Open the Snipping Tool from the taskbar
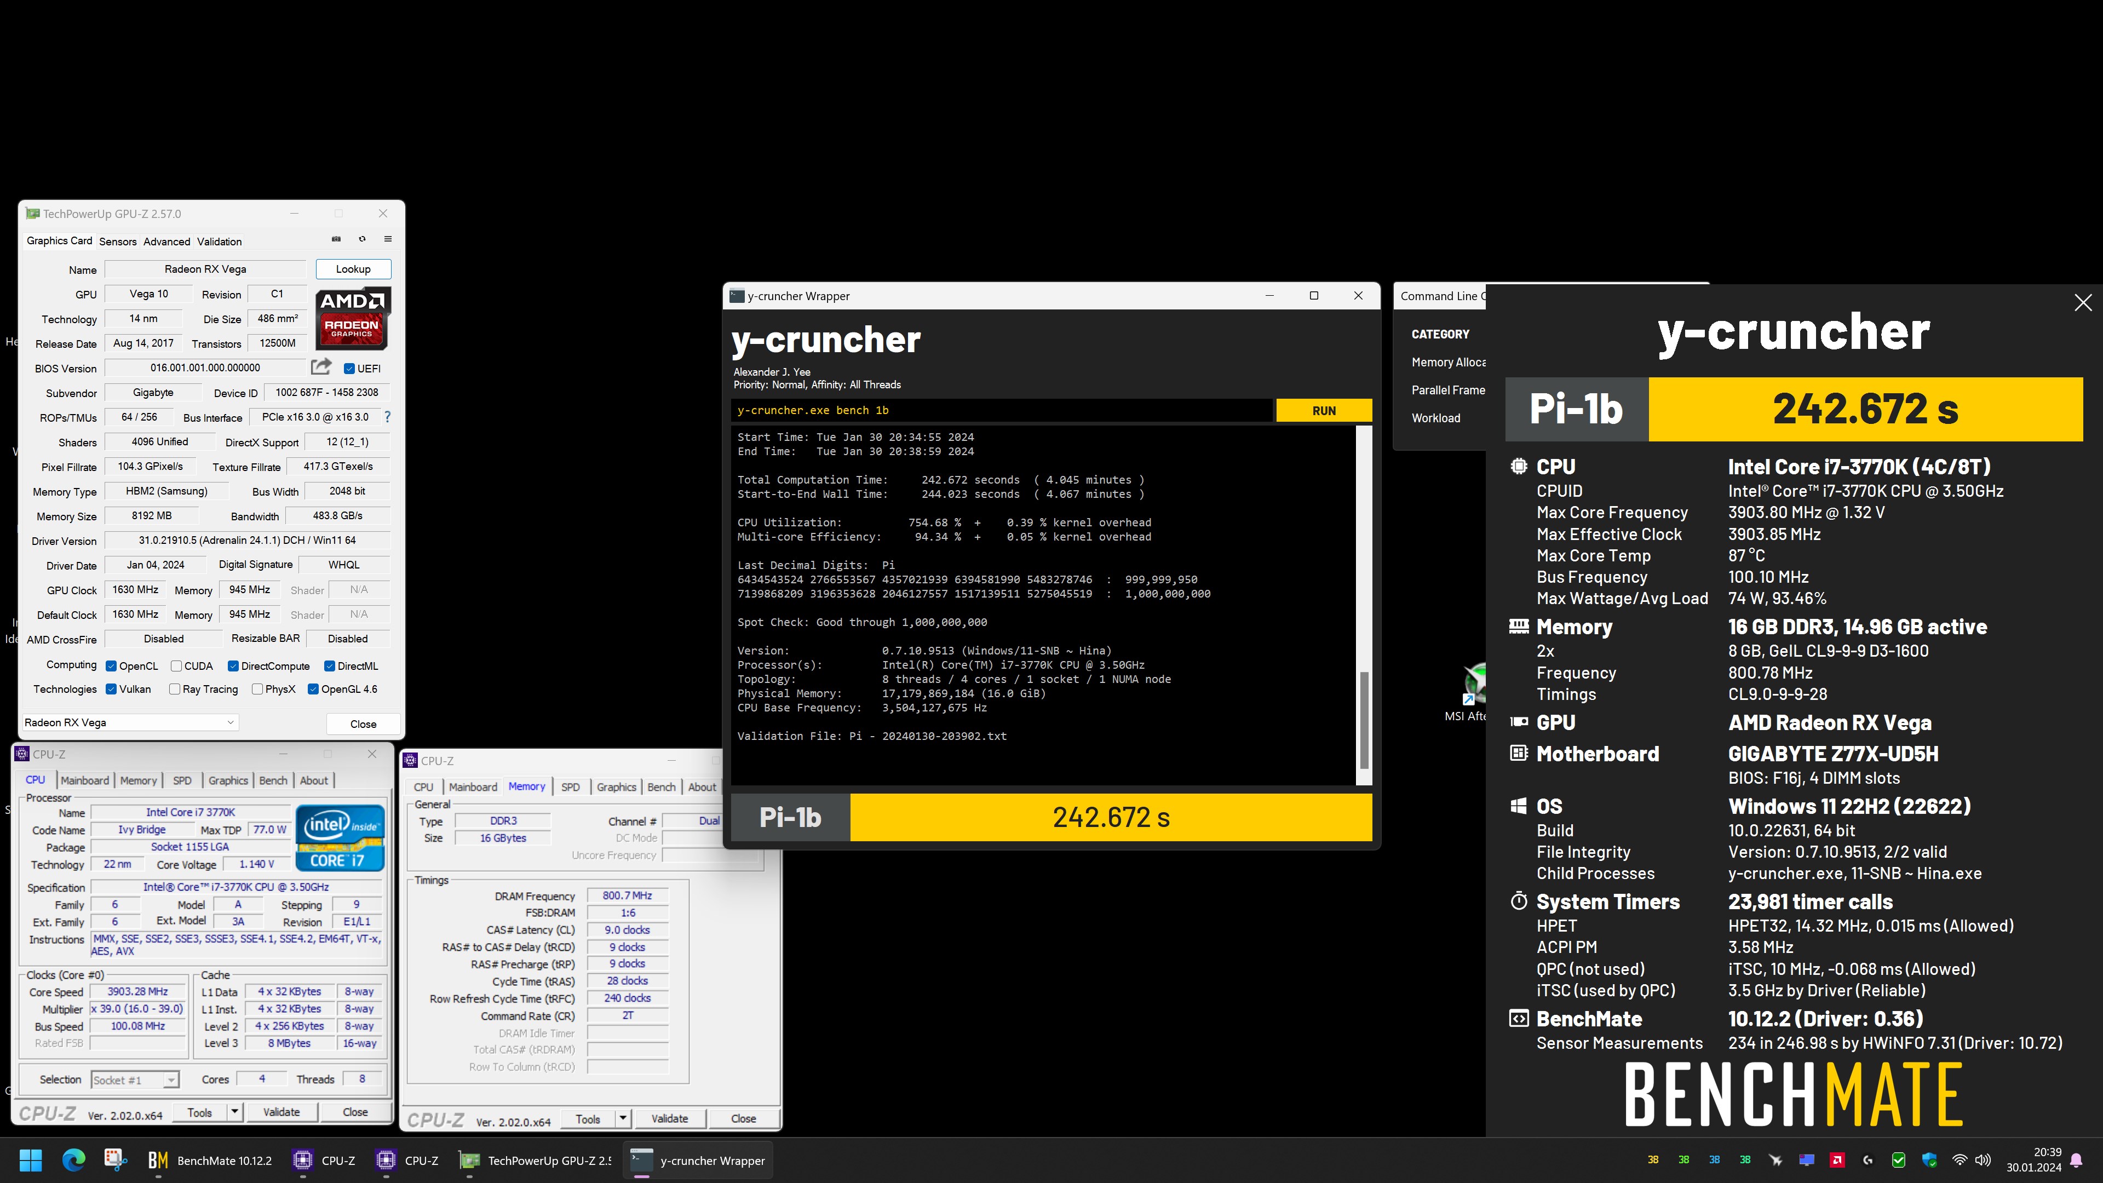 115,1160
